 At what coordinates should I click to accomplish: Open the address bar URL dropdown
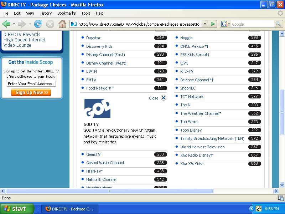point(205,24)
